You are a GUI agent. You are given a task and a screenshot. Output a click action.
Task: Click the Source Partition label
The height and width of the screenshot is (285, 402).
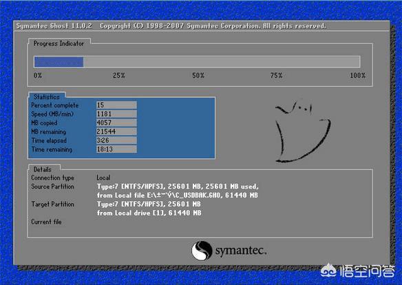[x=52, y=187]
